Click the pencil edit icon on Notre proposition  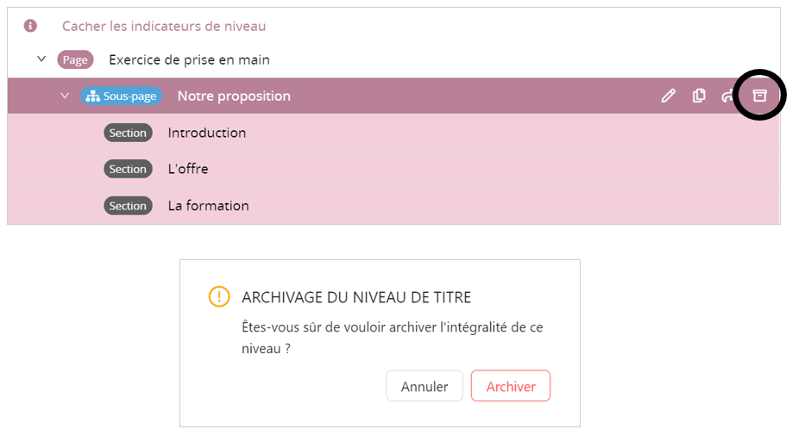(x=669, y=96)
